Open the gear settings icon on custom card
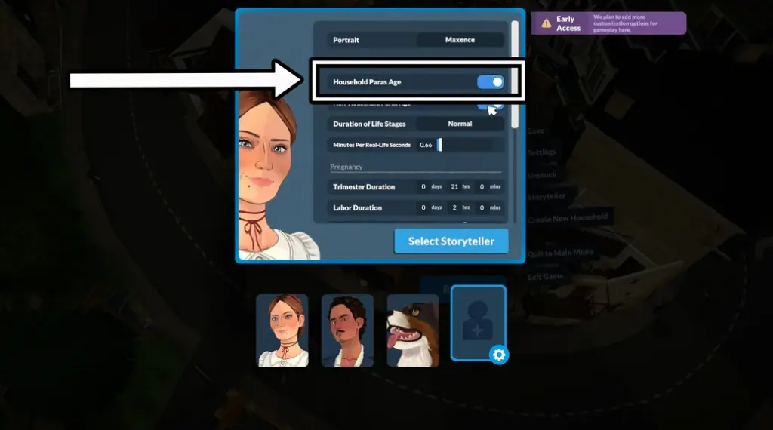This screenshot has height=430, width=773. 499,355
